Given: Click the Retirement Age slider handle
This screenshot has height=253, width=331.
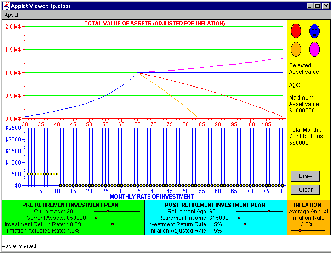Looking at the screenshot, I should [268, 212].
